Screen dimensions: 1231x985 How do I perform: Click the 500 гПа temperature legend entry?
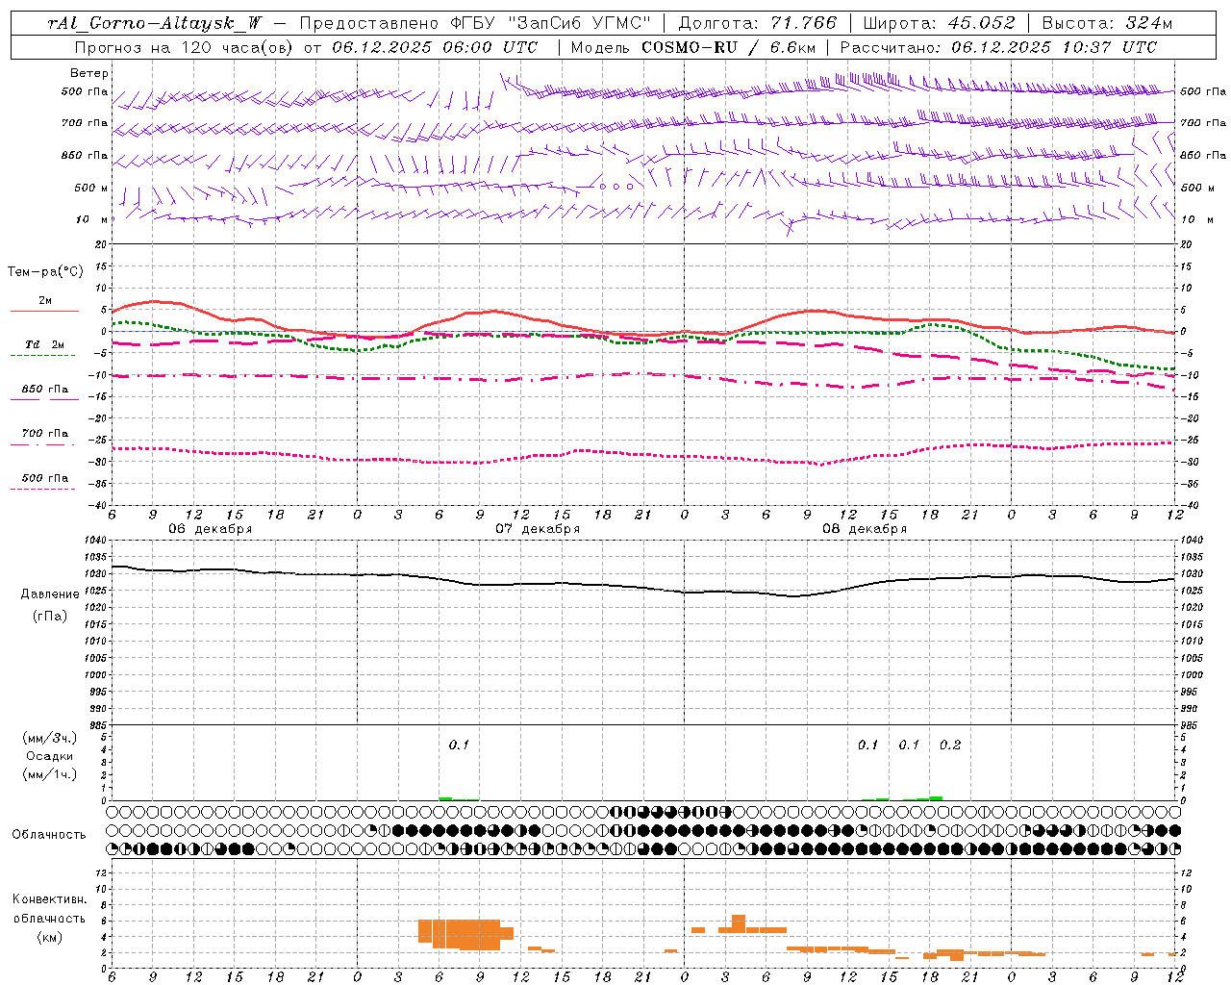tap(44, 482)
